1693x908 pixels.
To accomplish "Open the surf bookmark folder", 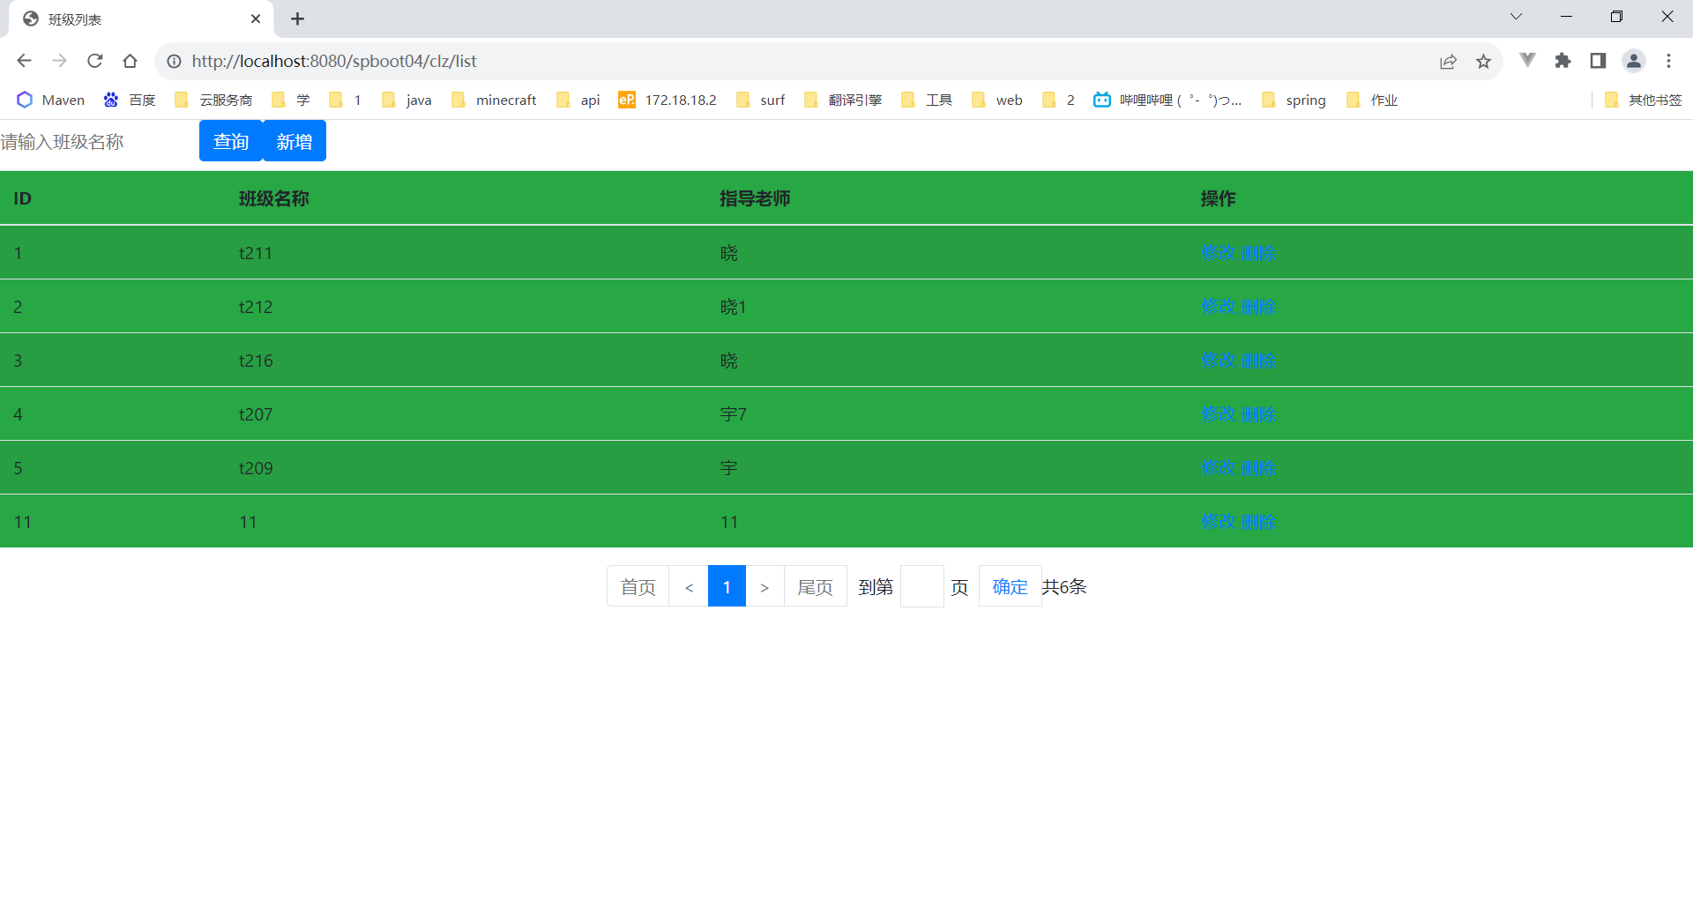I will point(760,100).
